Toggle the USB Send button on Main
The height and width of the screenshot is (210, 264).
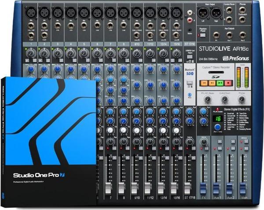tap(246, 141)
